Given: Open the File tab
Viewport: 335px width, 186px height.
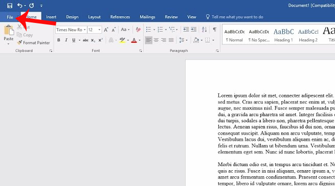Looking at the screenshot, I should click(10, 17).
